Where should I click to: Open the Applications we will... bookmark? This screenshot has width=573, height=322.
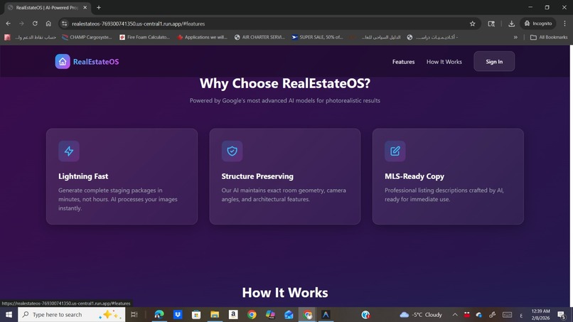[x=202, y=37]
